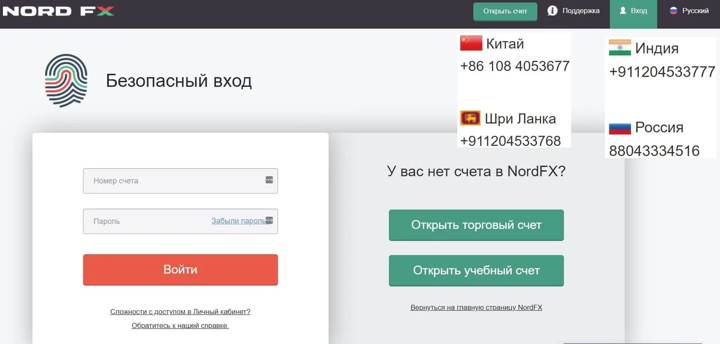Click the password manager icon in Пароль field

point(270,220)
